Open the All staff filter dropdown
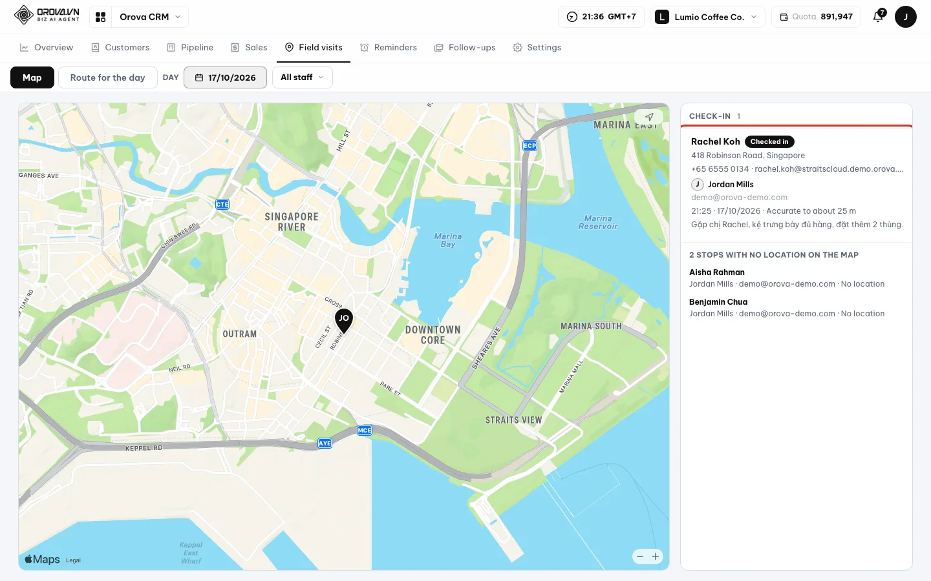 (x=303, y=77)
